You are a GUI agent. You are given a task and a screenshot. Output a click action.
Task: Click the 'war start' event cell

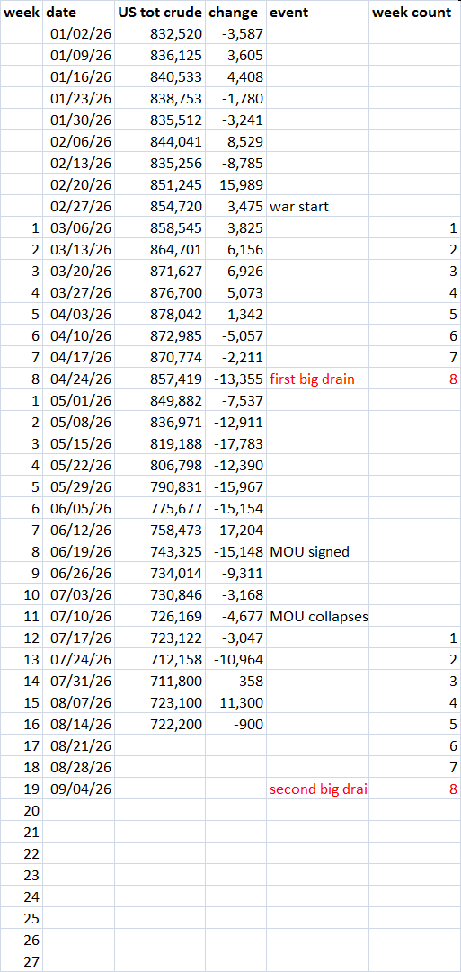click(317, 207)
